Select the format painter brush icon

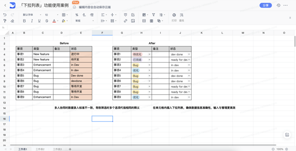click(x=5, y=21)
